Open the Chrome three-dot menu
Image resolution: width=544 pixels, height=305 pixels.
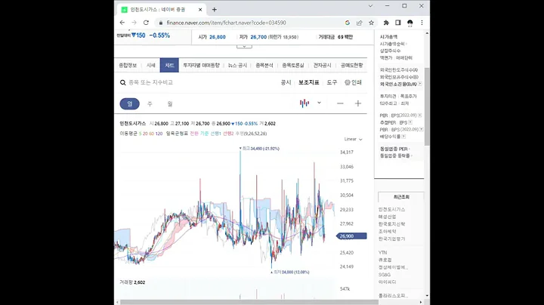click(x=422, y=23)
